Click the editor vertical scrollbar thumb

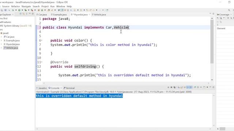212,41
